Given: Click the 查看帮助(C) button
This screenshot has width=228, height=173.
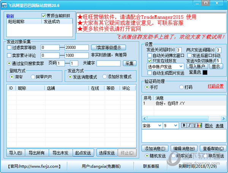Looking at the screenshot, I should [213, 148].
